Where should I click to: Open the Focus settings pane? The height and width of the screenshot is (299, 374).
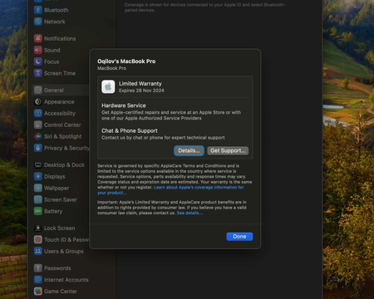(52, 61)
